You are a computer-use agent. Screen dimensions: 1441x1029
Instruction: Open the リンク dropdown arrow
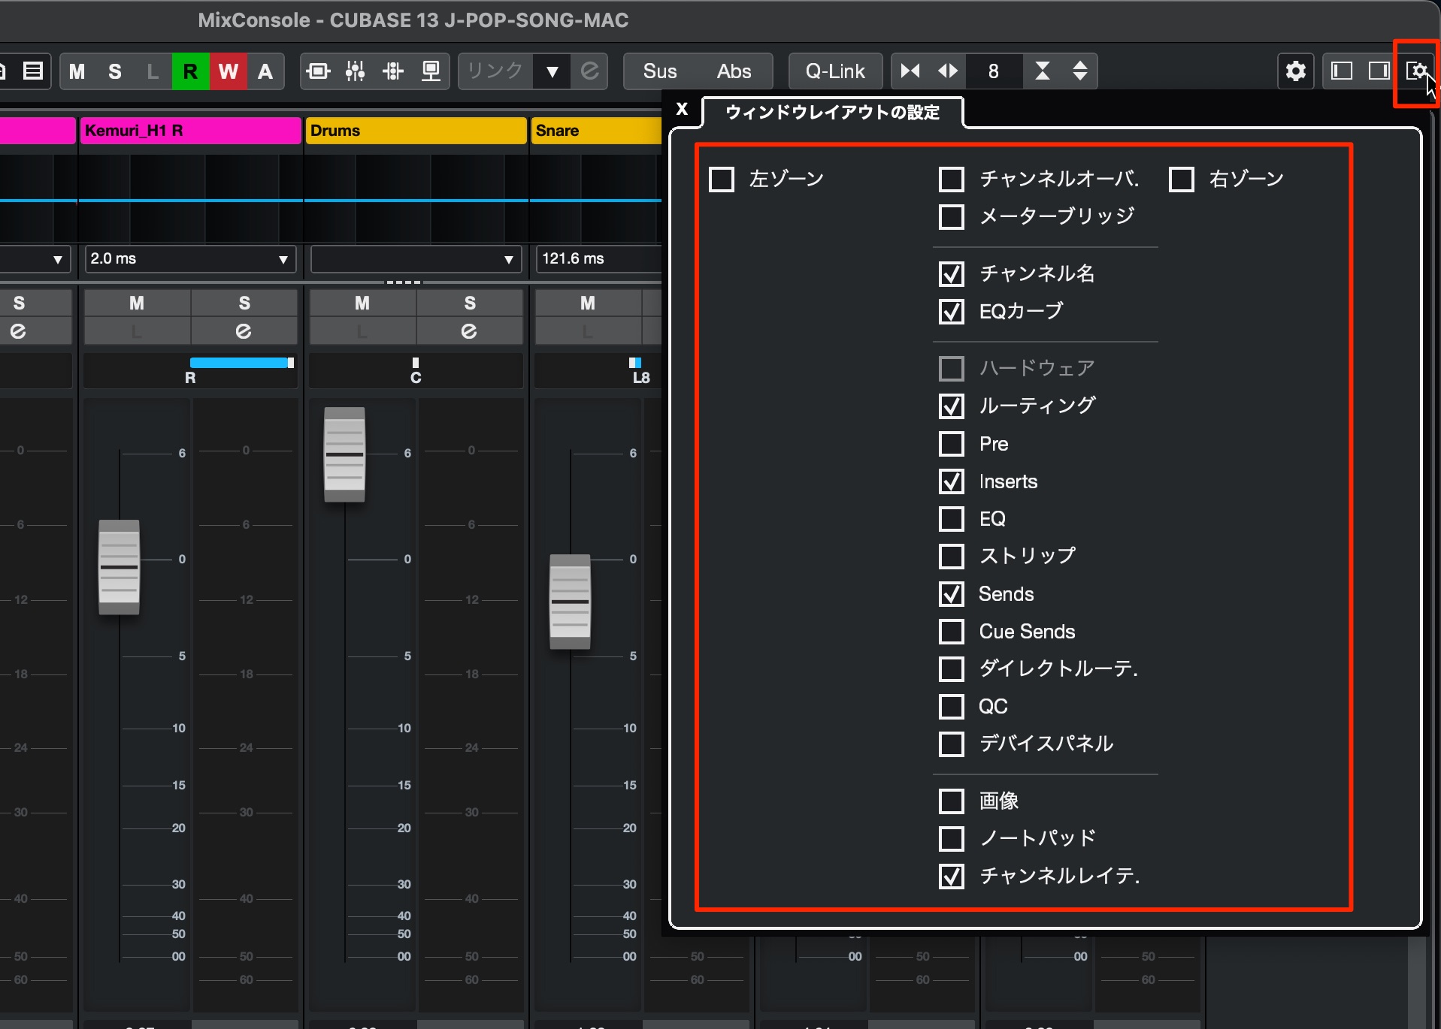(552, 71)
